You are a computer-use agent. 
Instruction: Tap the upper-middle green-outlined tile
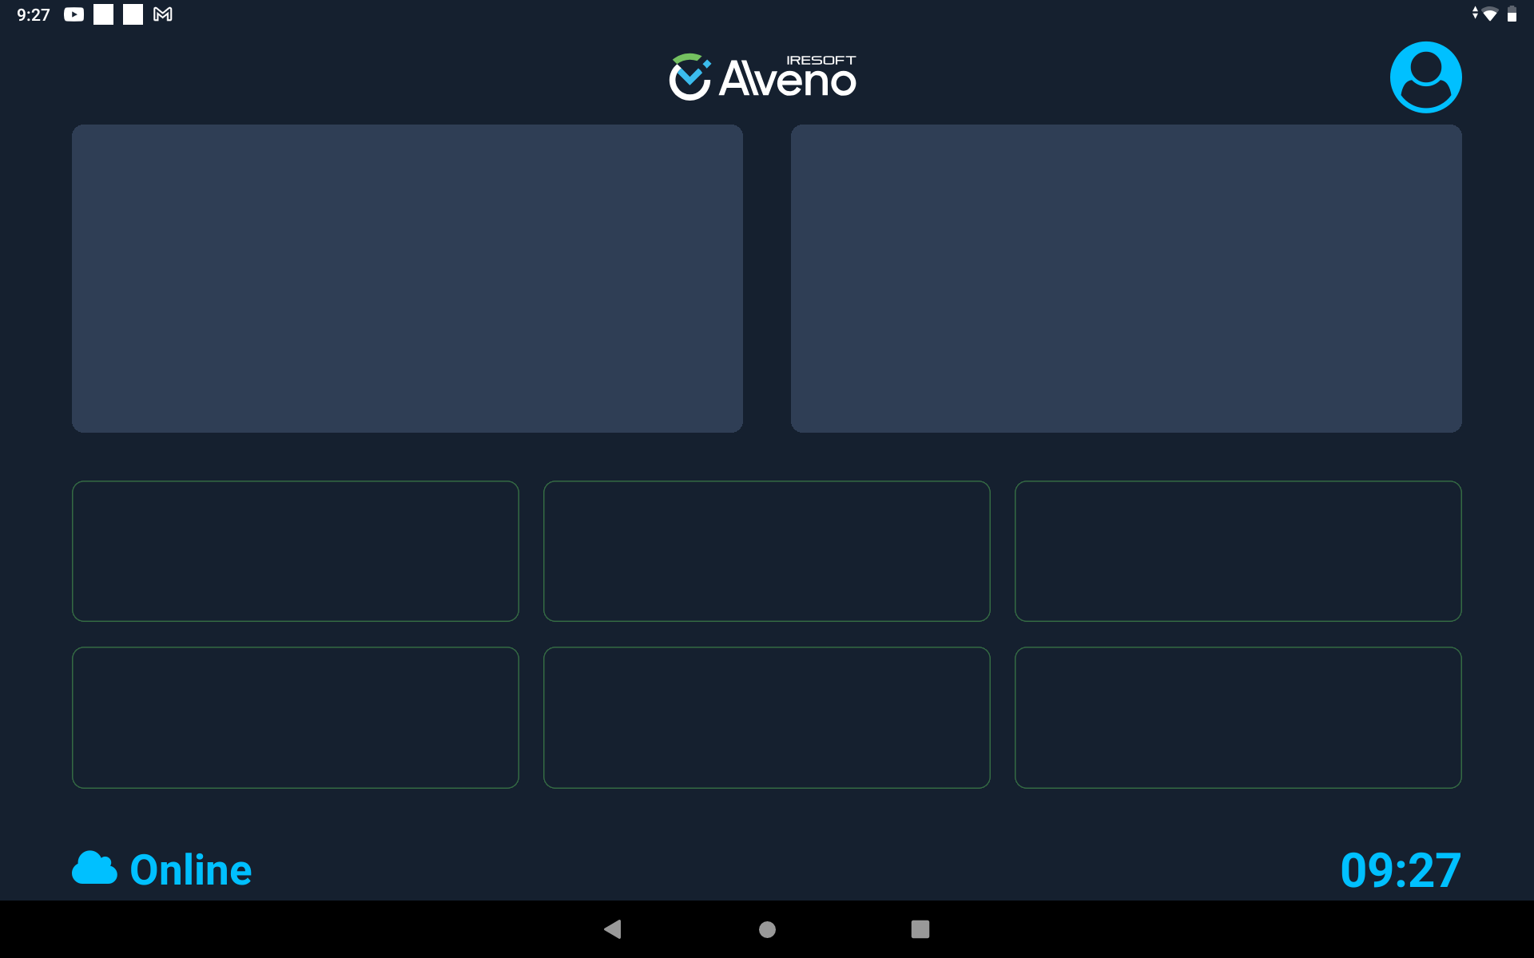pyautogui.click(x=766, y=551)
